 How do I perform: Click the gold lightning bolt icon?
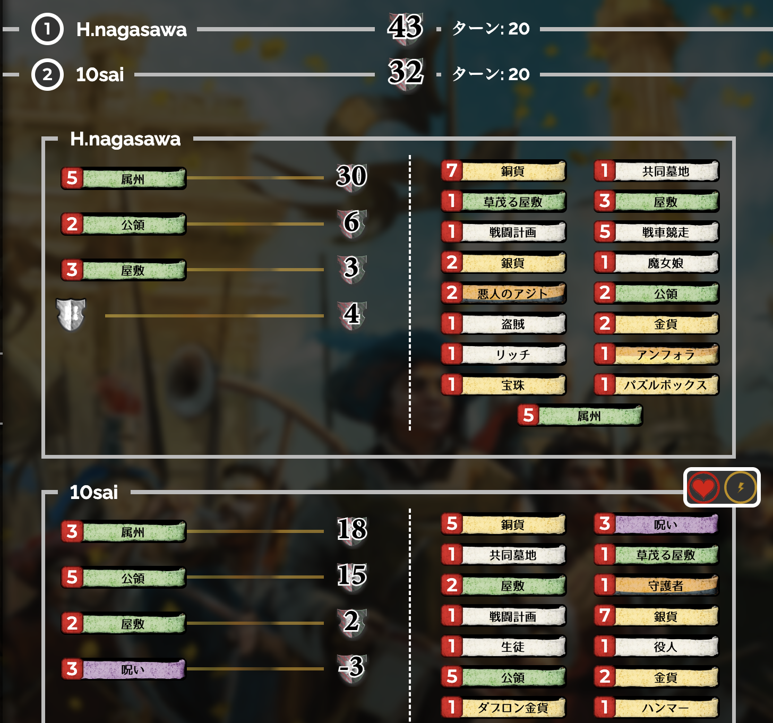[741, 487]
